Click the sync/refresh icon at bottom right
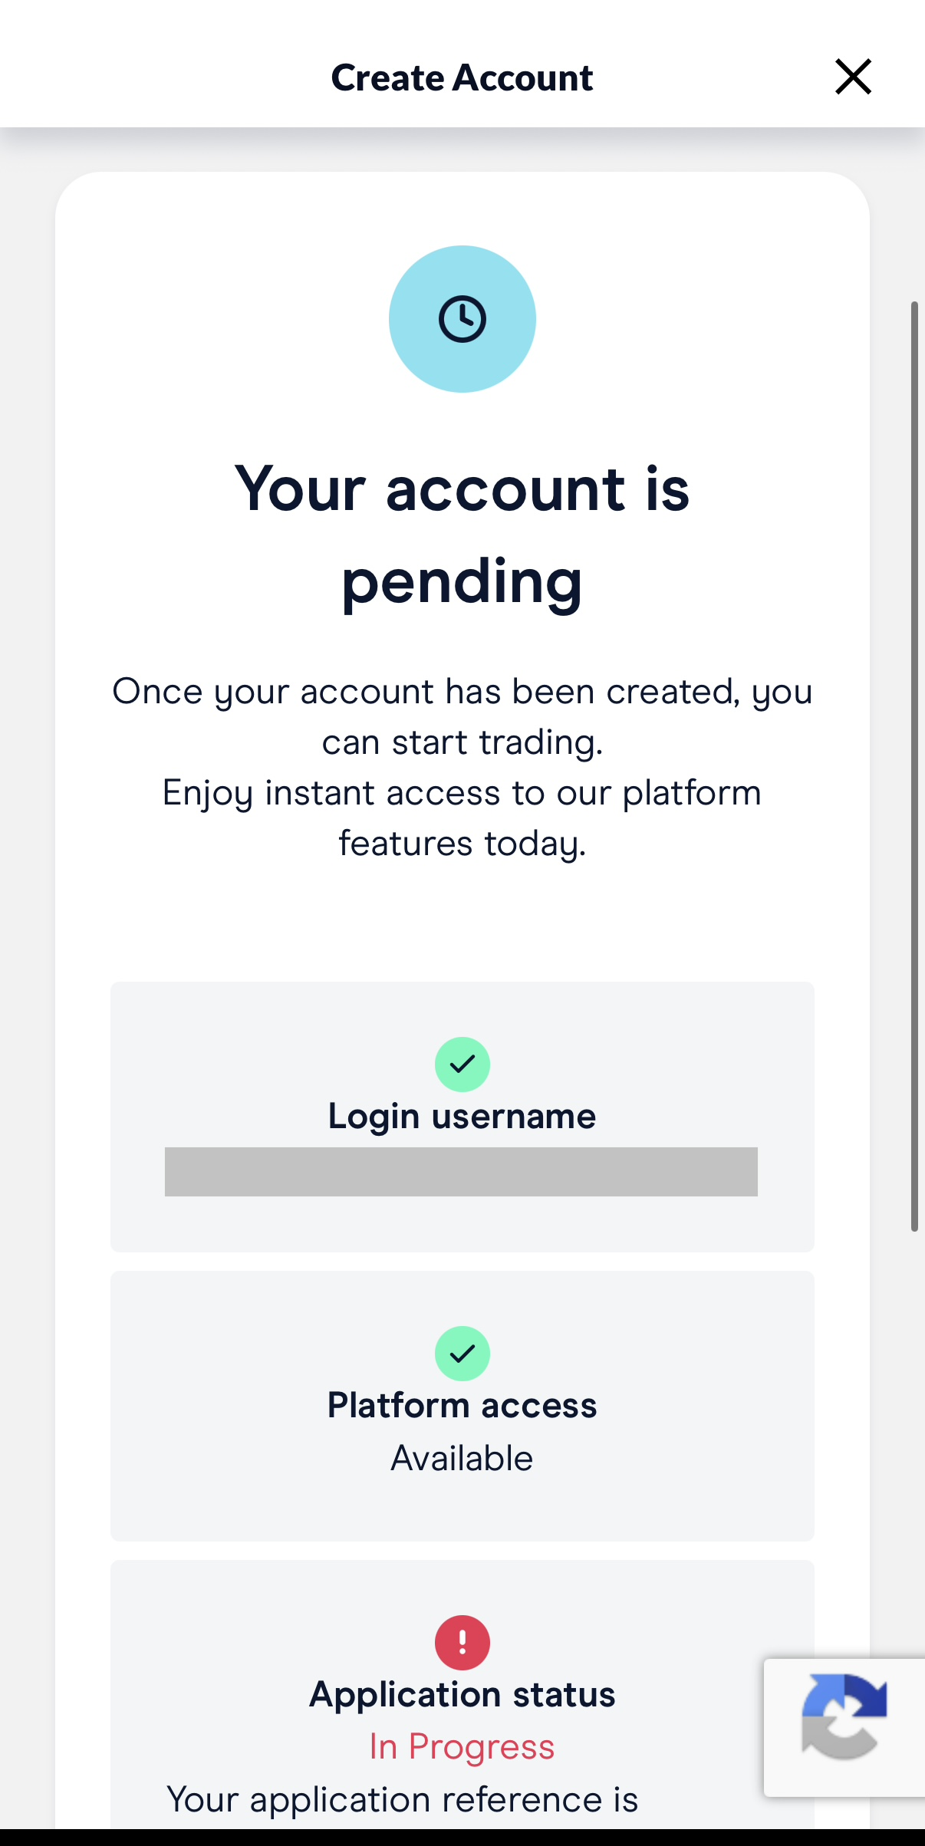This screenshot has height=1846, width=925. 844,1719
